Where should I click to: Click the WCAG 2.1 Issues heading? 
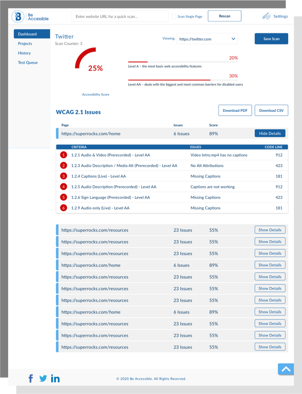(x=78, y=112)
